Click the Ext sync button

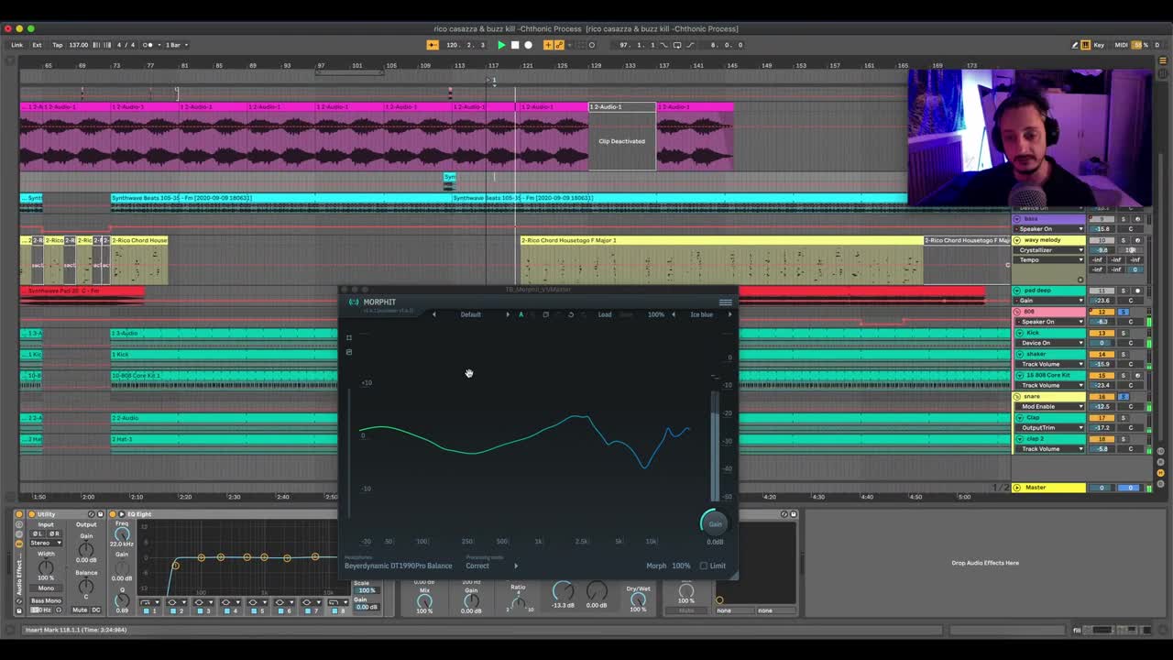(x=37, y=45)
